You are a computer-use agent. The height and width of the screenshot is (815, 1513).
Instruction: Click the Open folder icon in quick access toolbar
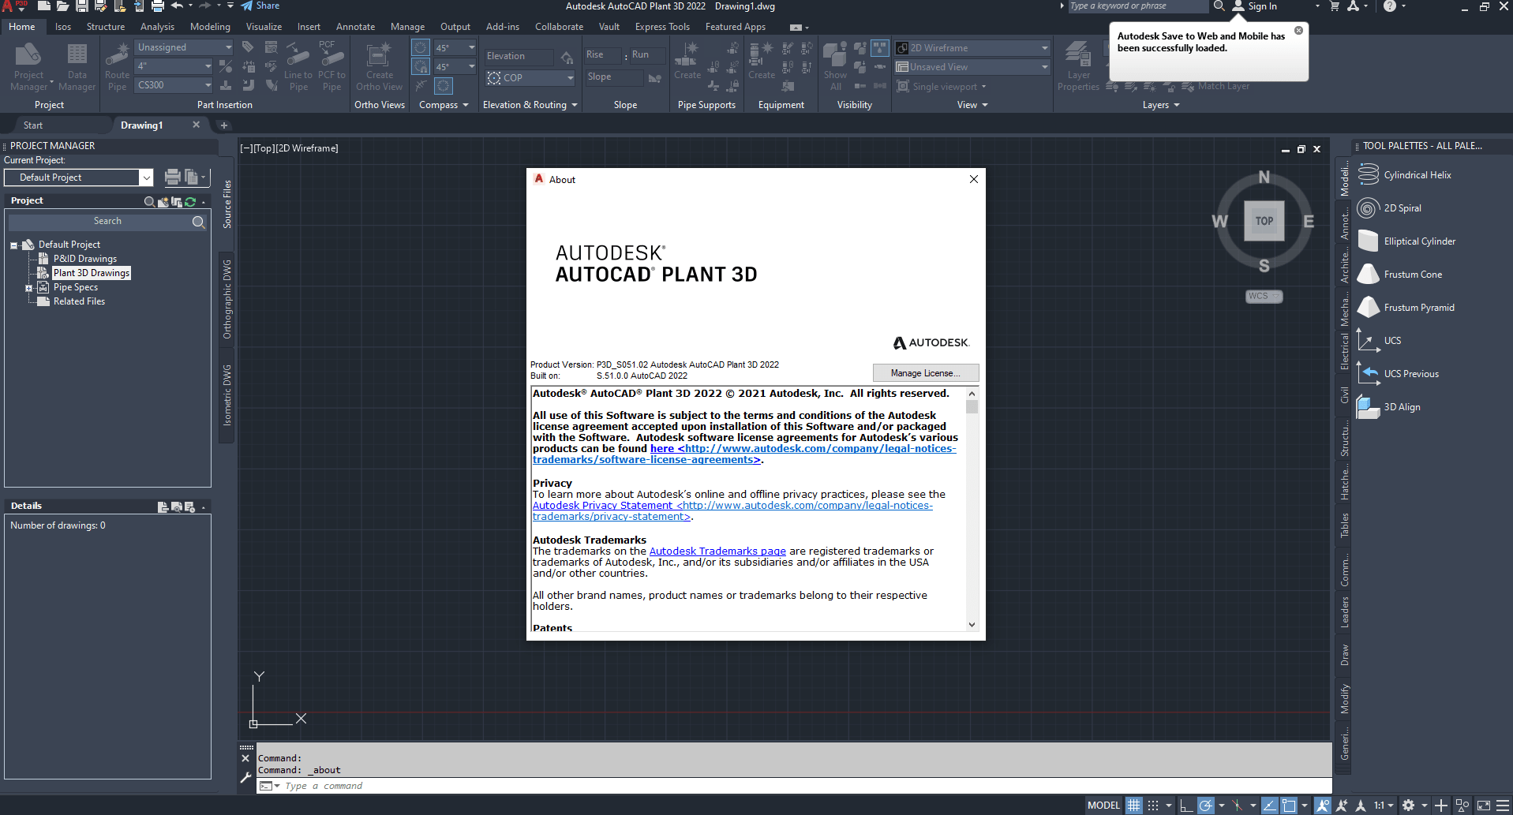click(x=63, y=6)
